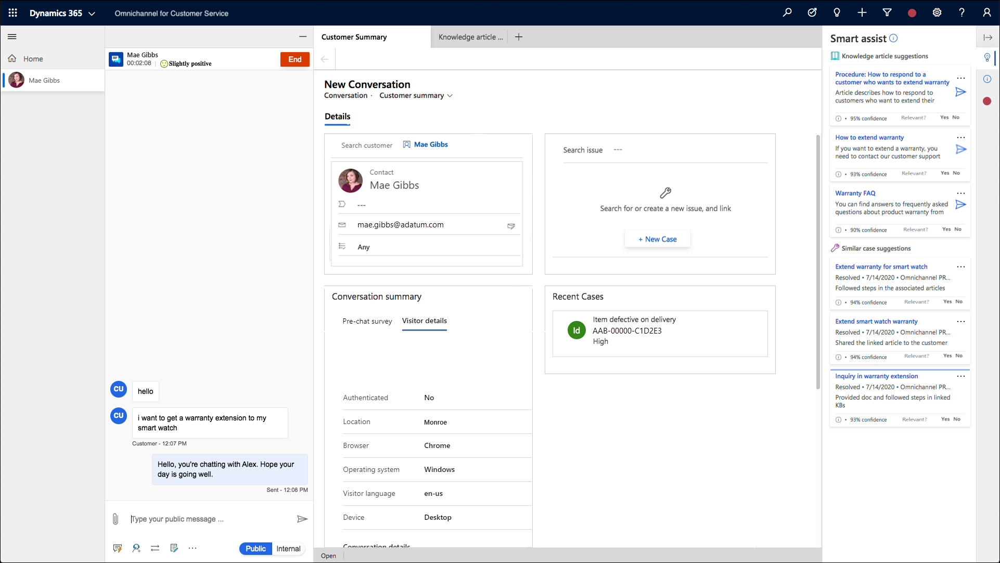1000x563 pixels.
Task: Click the sentiment analysis smiley icon
Action: pyautogui.click(x=164, y=63)
